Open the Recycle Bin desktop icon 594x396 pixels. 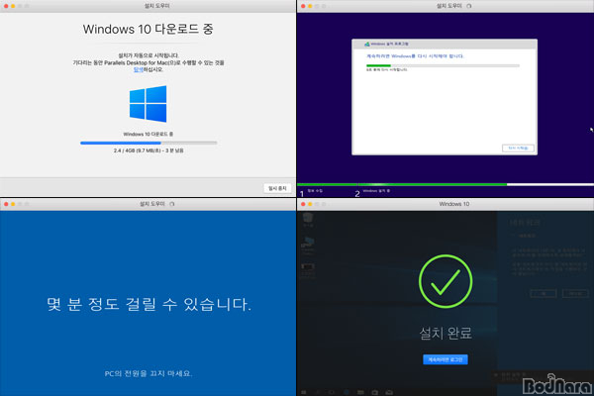click(x=307, y=218)
